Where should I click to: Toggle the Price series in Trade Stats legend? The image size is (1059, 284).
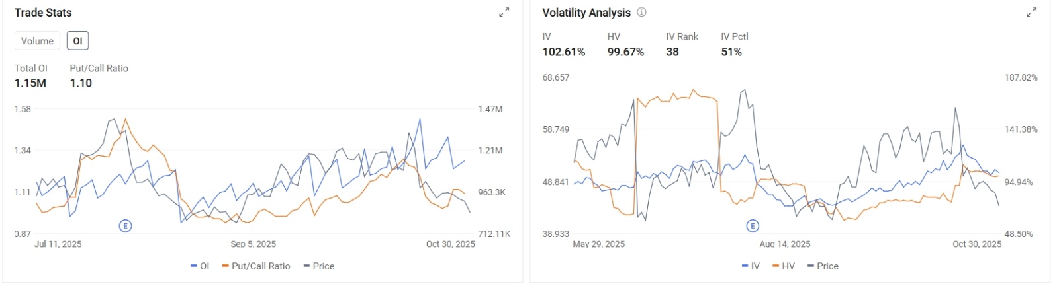(x=319, y=266)
